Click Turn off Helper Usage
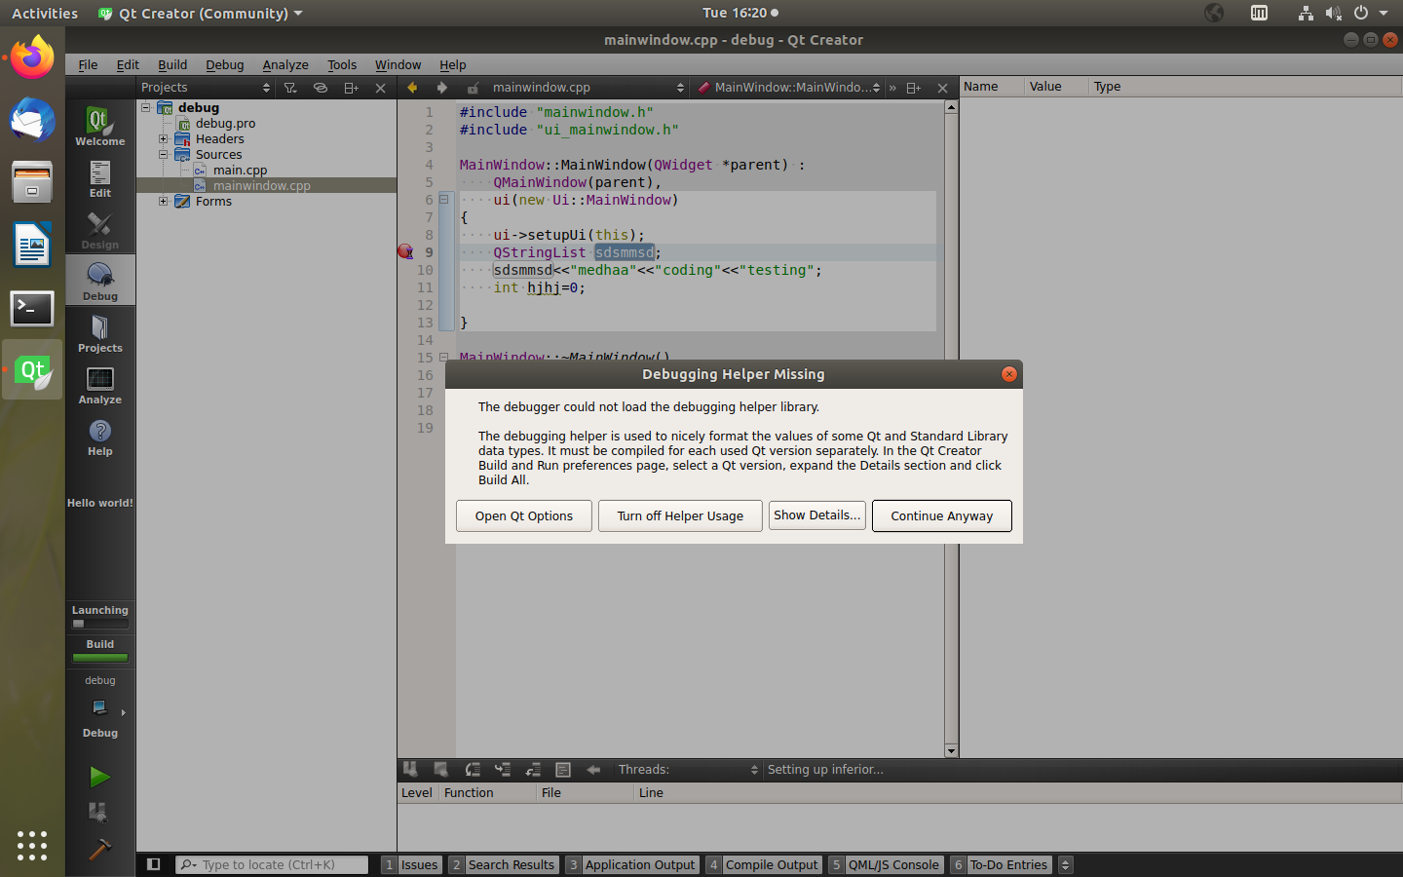 [x=680, y=516]
